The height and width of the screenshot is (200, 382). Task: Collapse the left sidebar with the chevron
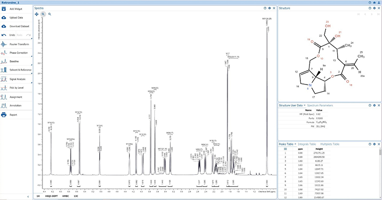coord(28,196)
